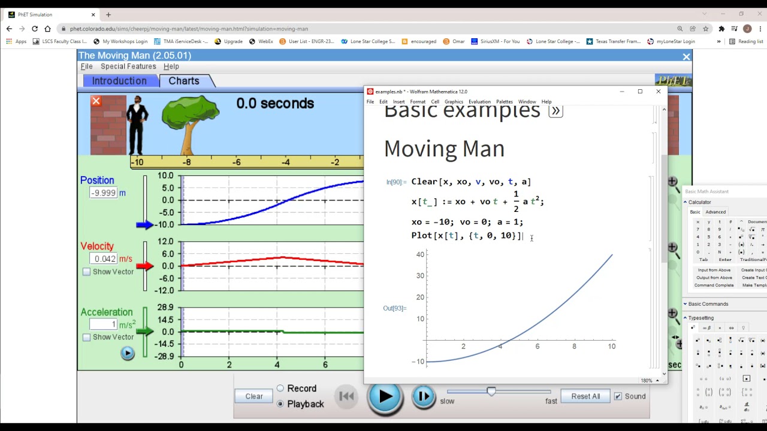Click the share page icon in address bar
The image size is (767, 431).
693,29
